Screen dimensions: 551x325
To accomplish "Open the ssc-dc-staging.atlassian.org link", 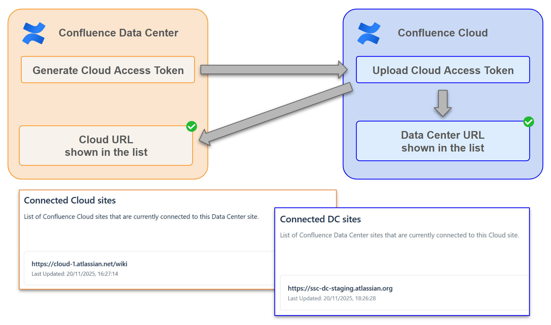I will [340, 288].
